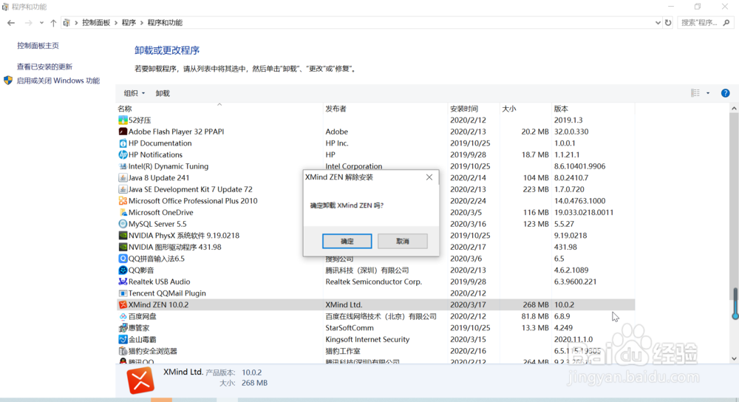Open 查看已安装的更新 link
The image size is (739, 402).
pyautogui.click(x=45, y=67)
